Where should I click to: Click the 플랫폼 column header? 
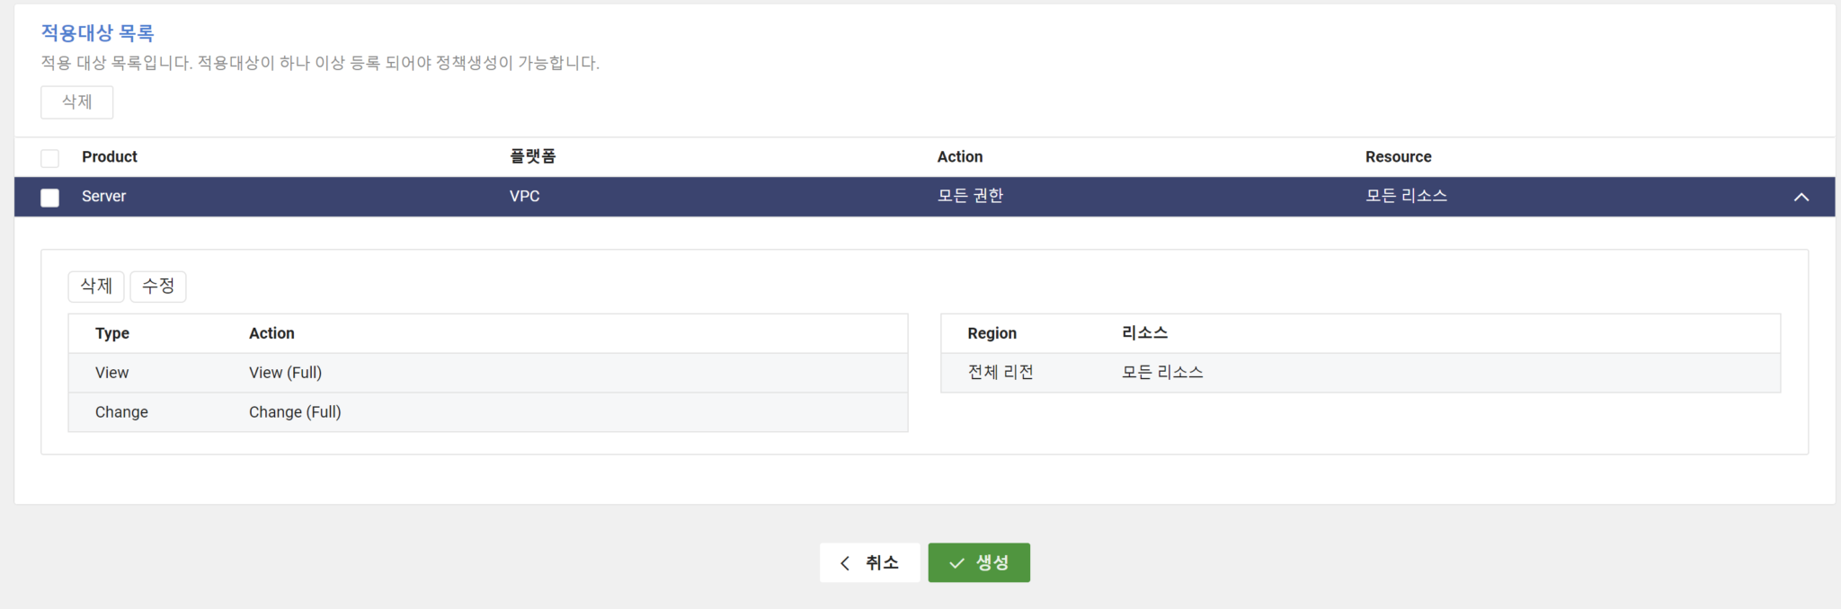pyautogui.click(x=532, y=155)
